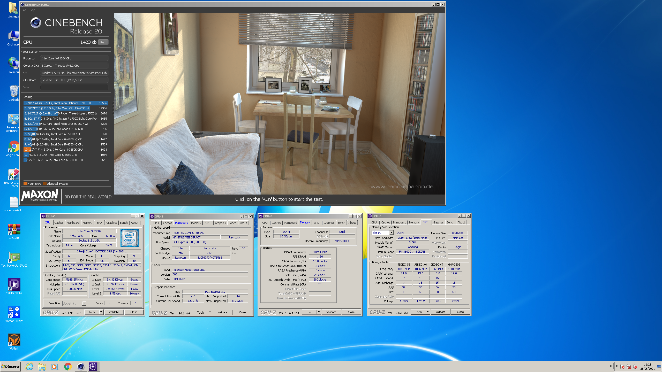Show hidden system tray icons
The height and width of the screenshot is (372, 662).
click(x=617, y=366)
